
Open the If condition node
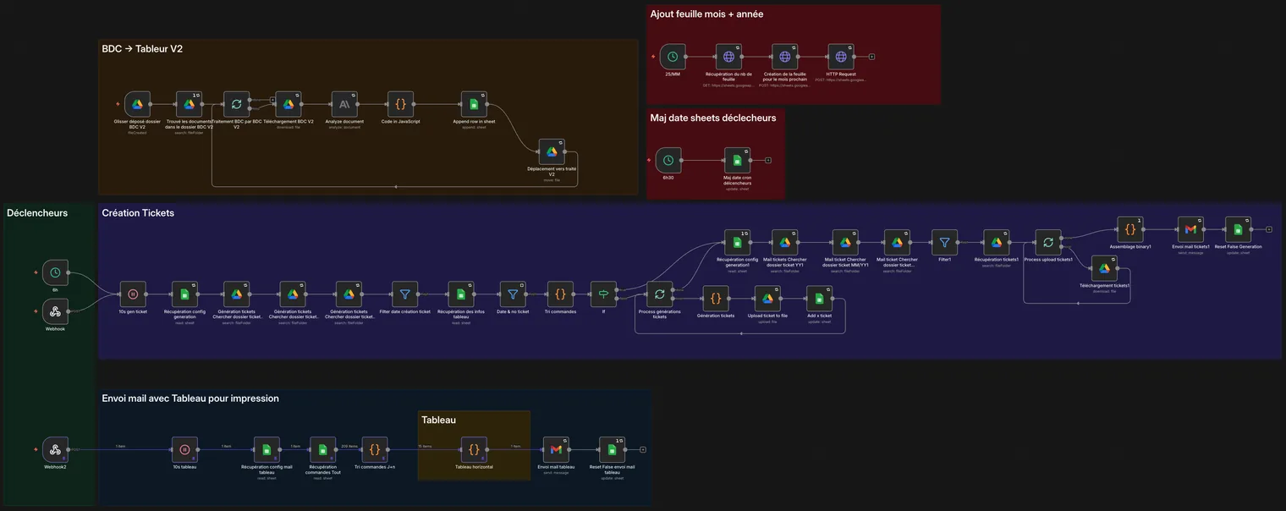603,294
